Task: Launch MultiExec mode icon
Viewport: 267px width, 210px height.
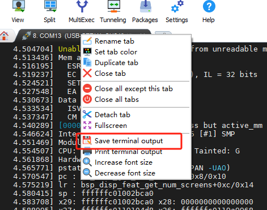Action: tap(82, 6)
